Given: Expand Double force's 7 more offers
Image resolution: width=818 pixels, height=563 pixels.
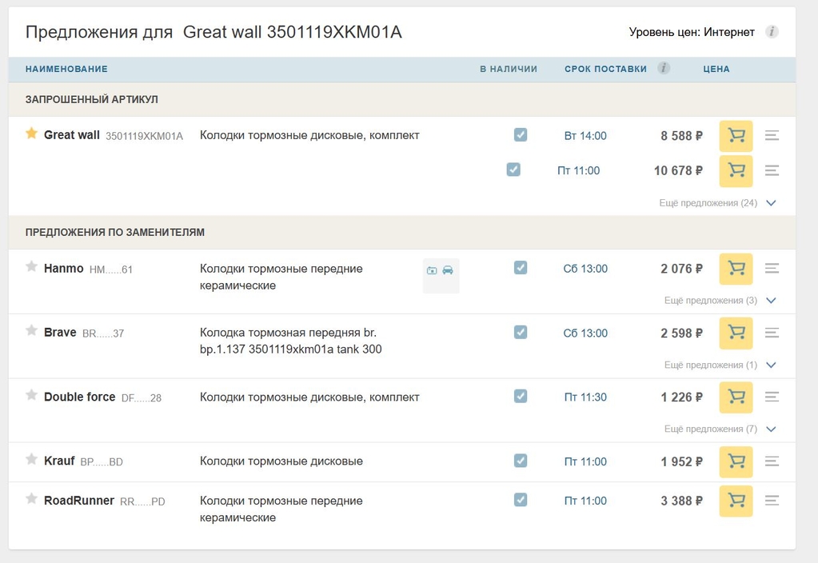Looking at the screenshot, I should click(x=720, y=429).
